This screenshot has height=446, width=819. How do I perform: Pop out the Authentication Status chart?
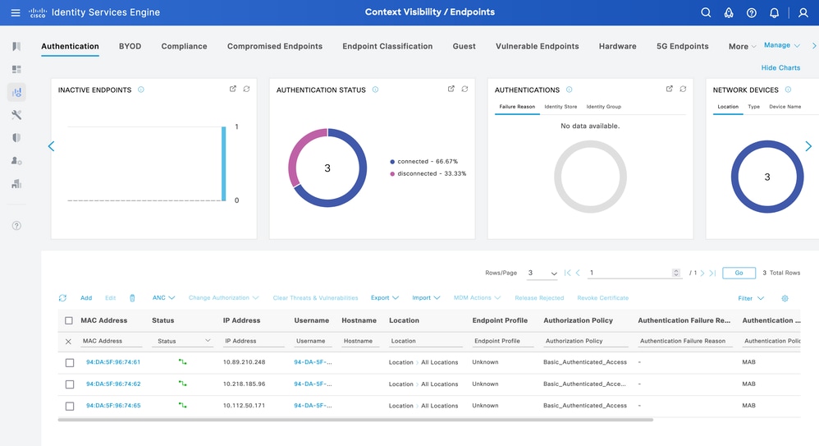[451, 89]
